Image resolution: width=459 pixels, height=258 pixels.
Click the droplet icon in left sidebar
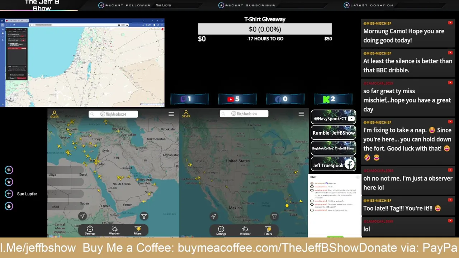9,206
